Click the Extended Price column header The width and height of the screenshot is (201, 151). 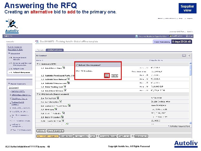coord(156,60)
